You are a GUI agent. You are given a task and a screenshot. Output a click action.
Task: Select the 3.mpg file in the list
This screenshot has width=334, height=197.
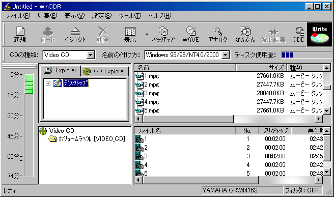(x=152, y=93)
